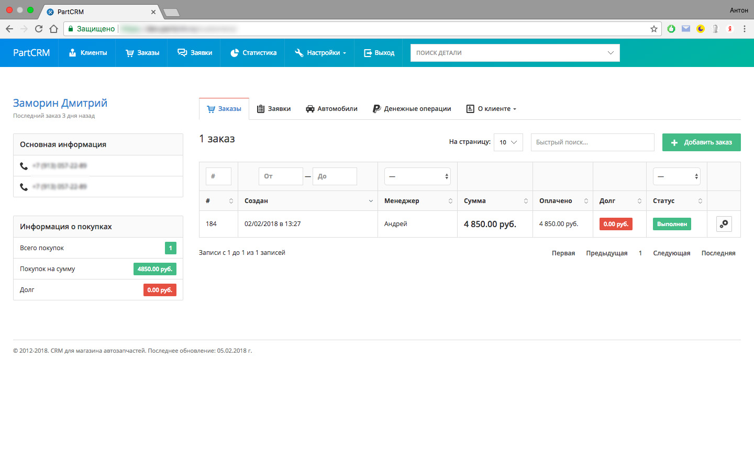This screenshot has height=471, width=754.
Task: Open the Денежные операции tab
Action: pos(412,109)
